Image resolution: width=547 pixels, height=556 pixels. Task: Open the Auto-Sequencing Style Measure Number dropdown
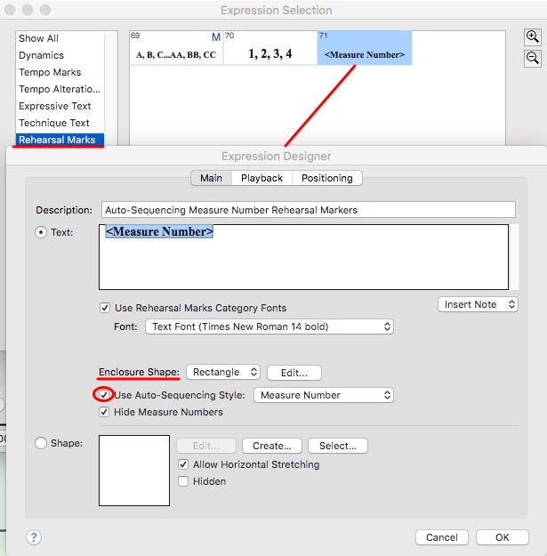click(x=324, y=395)
